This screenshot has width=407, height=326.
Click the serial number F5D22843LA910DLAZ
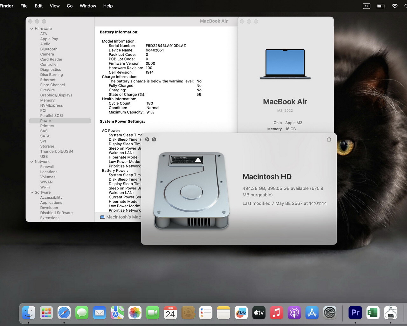(x=166, y=46)
